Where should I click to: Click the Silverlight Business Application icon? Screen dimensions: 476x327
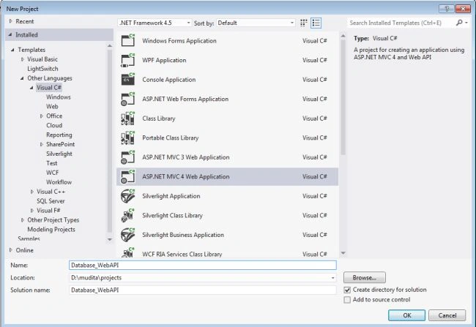[128, 235]
